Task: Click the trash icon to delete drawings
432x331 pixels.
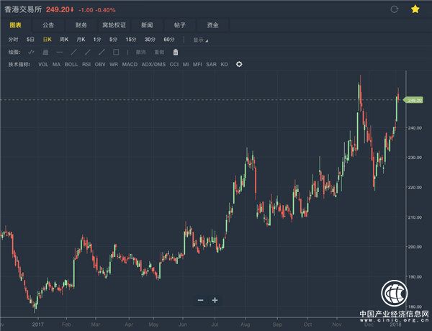Action: click(x=176, y=52)
